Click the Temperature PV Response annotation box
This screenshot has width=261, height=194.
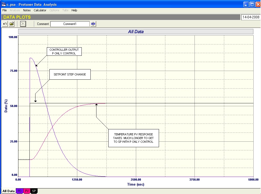[x=134, y=138]
